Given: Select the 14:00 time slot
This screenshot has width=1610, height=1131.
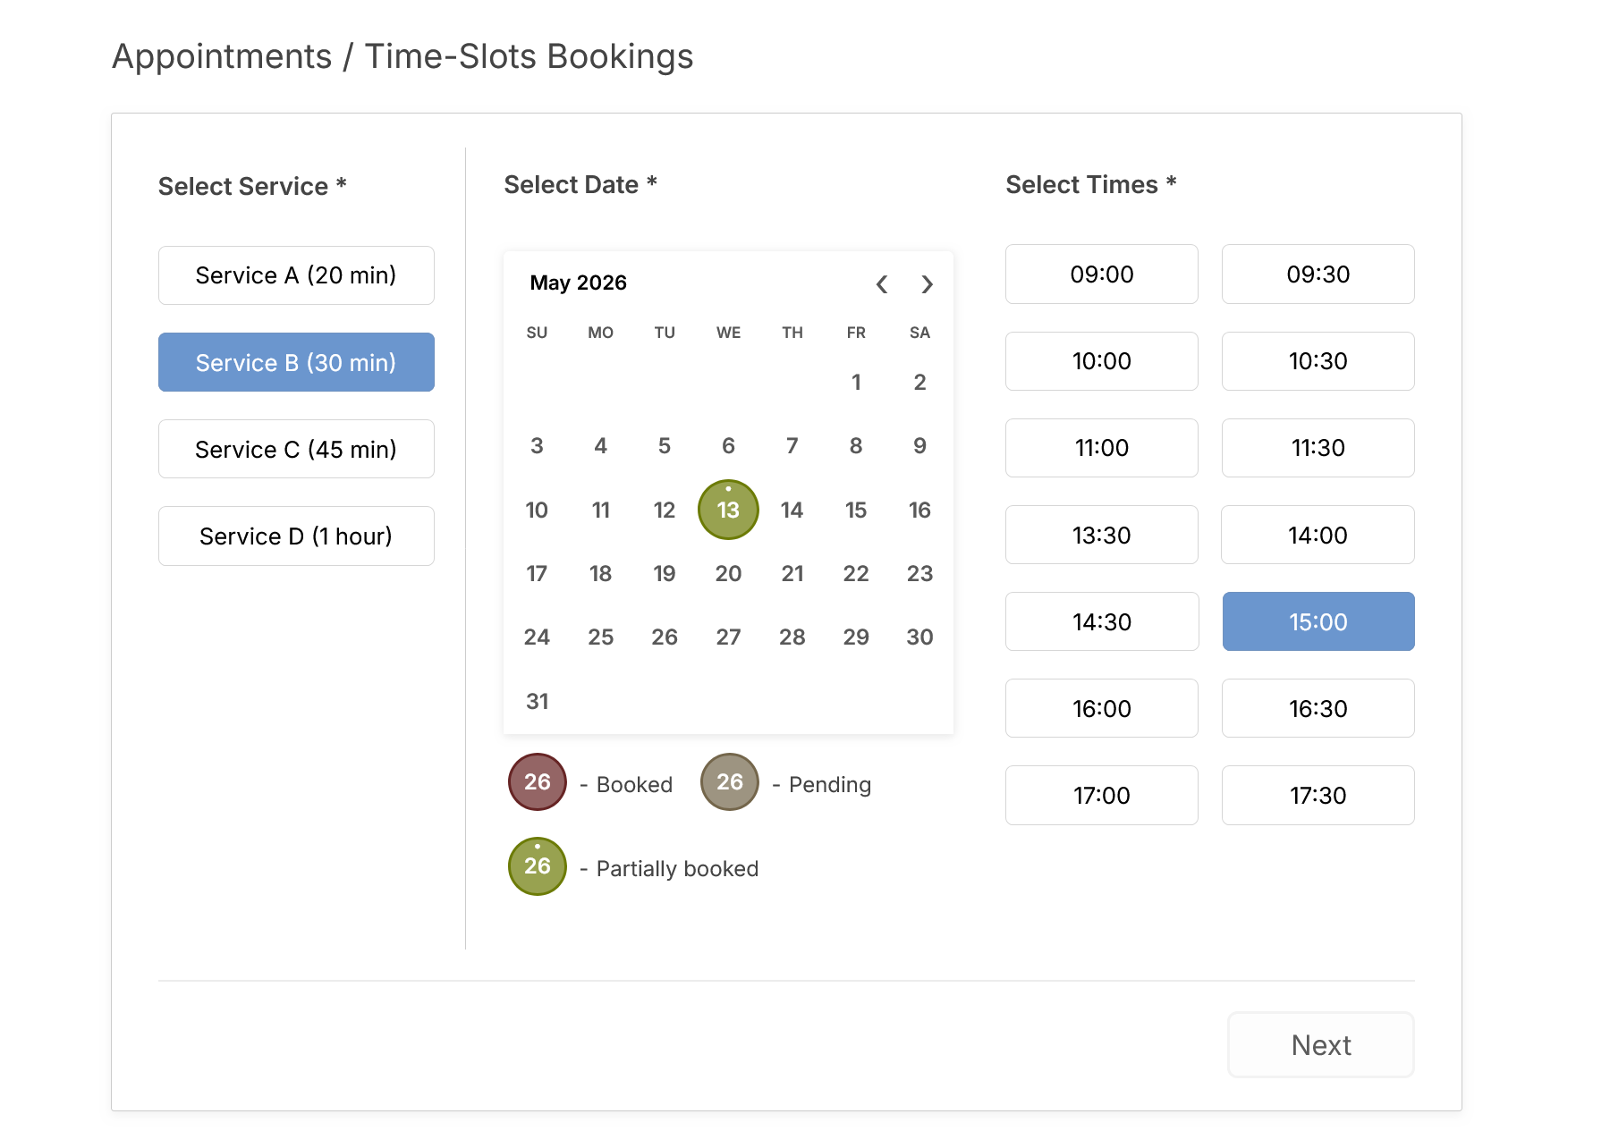Looking at the screenshot, I should click(1318, 535).
